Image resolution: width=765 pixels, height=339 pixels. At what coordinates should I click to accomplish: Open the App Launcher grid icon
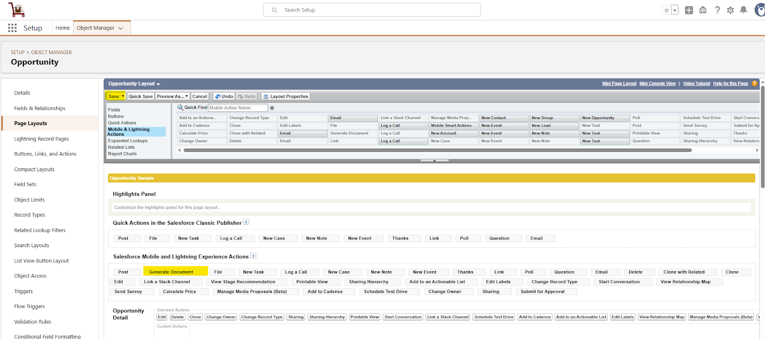coord(12,28)
